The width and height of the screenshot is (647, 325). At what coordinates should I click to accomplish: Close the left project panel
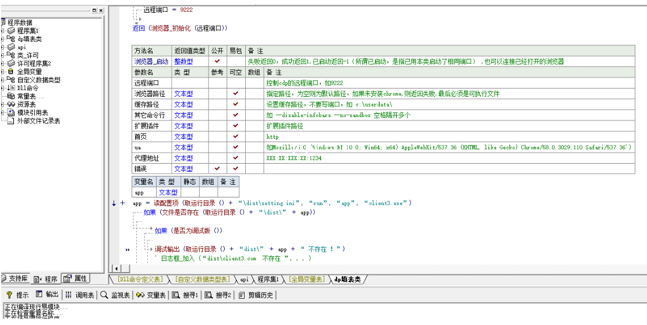(x=100, y=10)
